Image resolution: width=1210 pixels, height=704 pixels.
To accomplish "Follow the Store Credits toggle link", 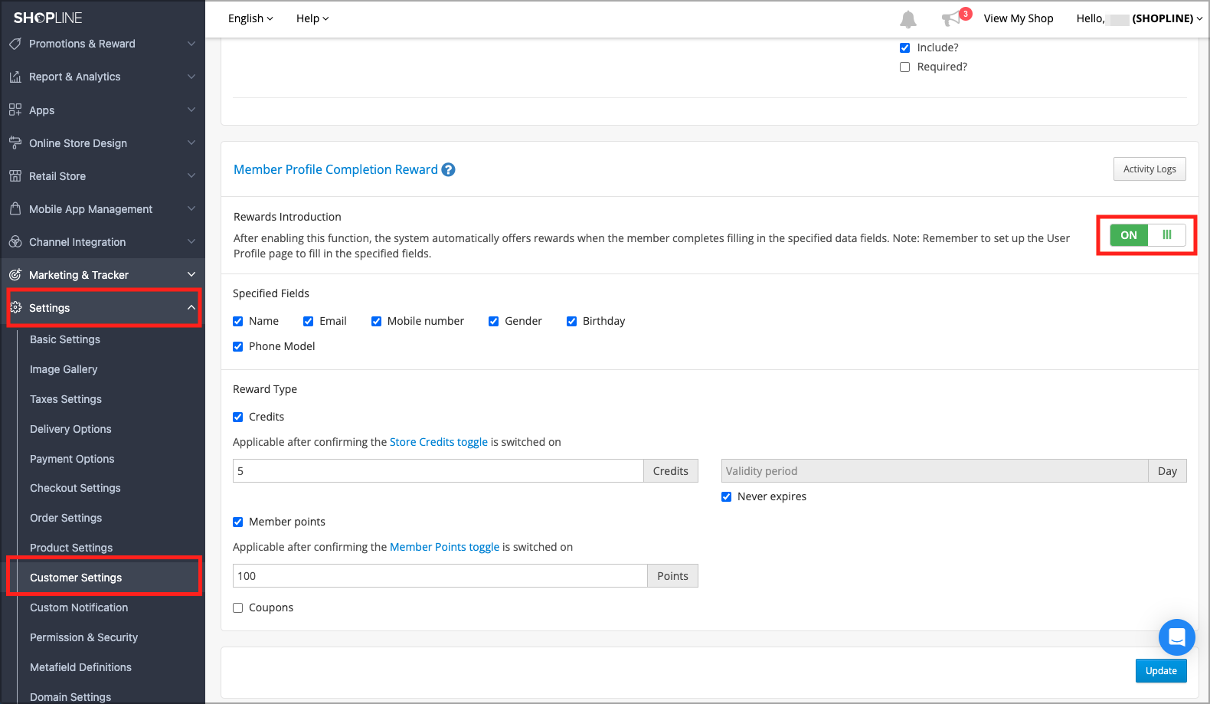I will (438, 442).
